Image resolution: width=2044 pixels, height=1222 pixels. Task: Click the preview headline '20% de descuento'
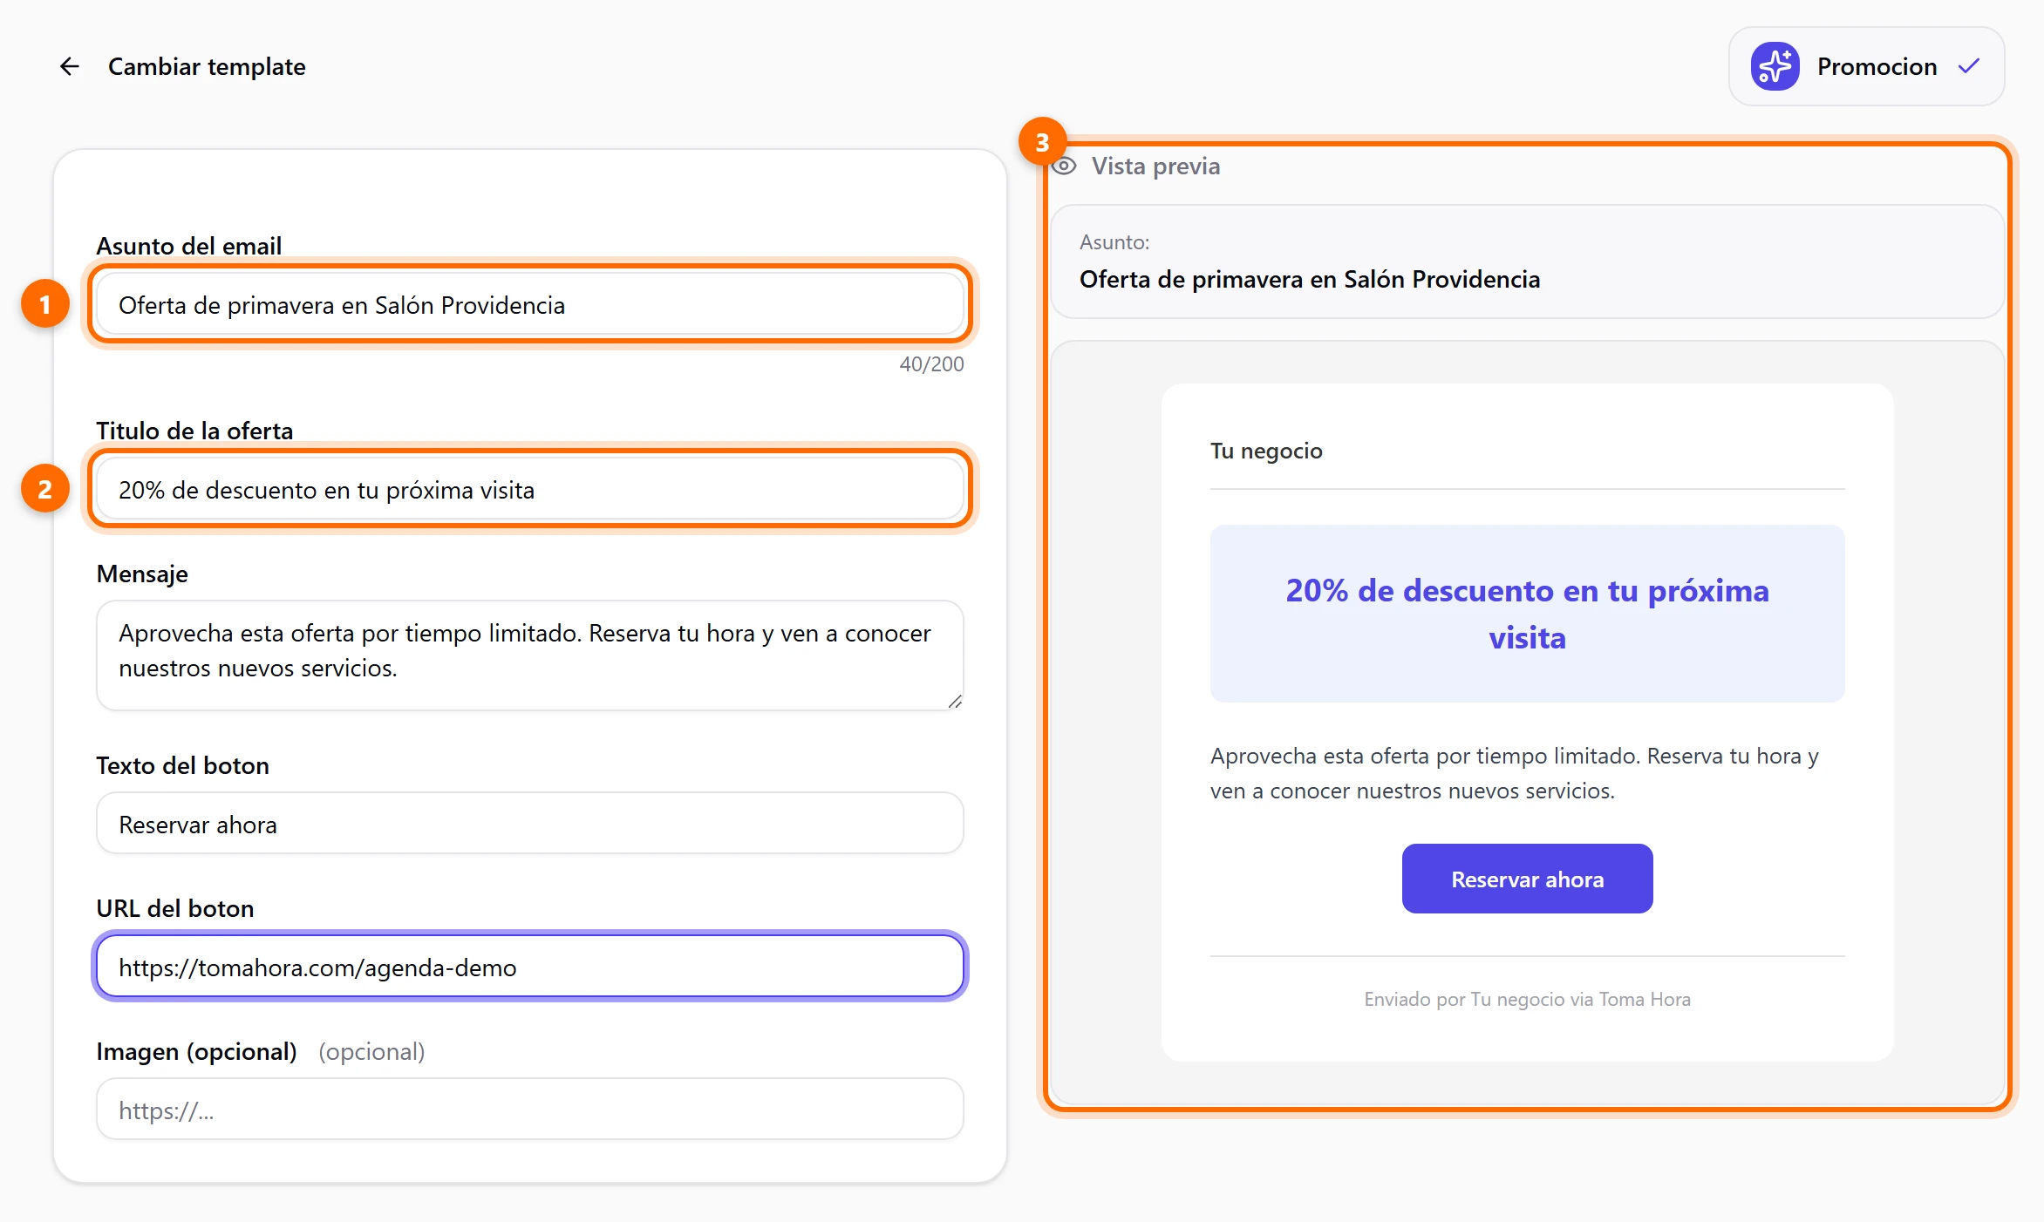pyautogui.click(x=1527, y=614)
